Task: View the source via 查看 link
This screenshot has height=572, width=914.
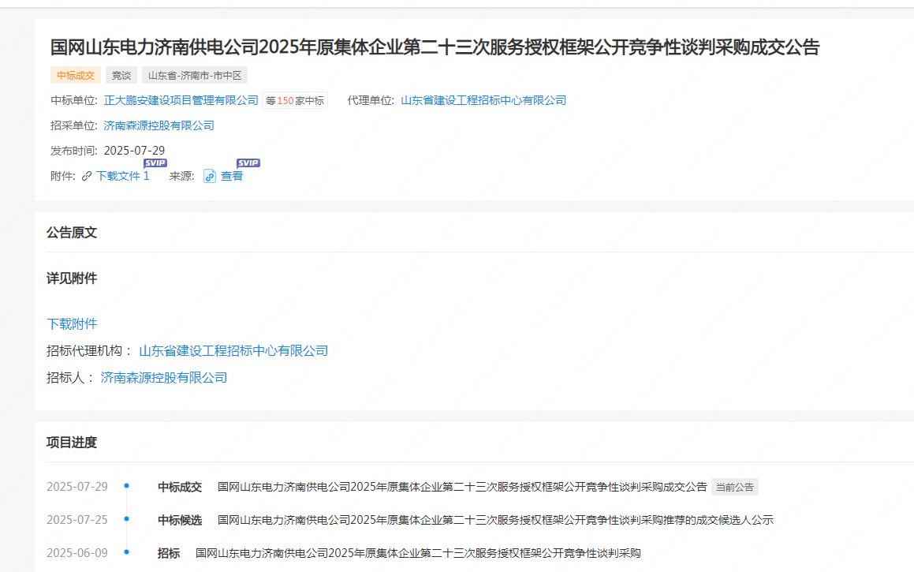Action: point(232,176)
